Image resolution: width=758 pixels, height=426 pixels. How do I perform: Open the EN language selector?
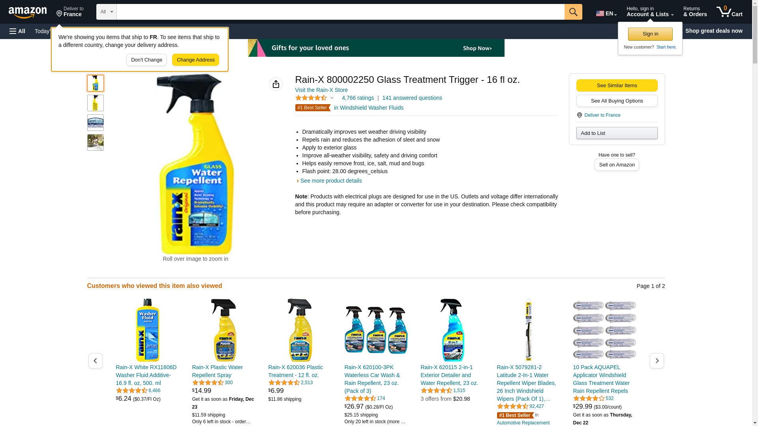point(606,13)
